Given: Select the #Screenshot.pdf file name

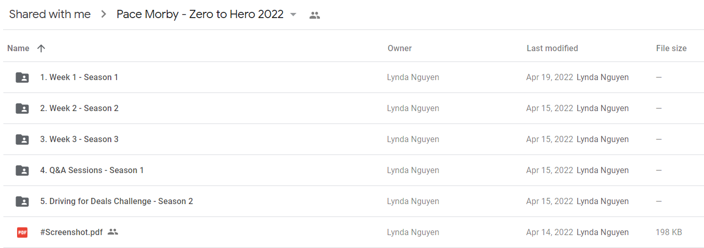Looking at the screenshot, I should [71, 232].
